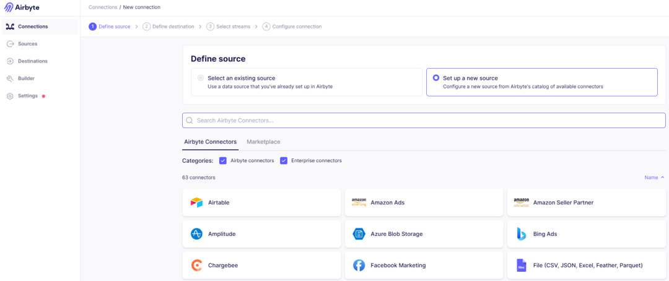Click the Chargebee logo icon
The height and width of the screenshot is (281, 669).
point(197,266)
